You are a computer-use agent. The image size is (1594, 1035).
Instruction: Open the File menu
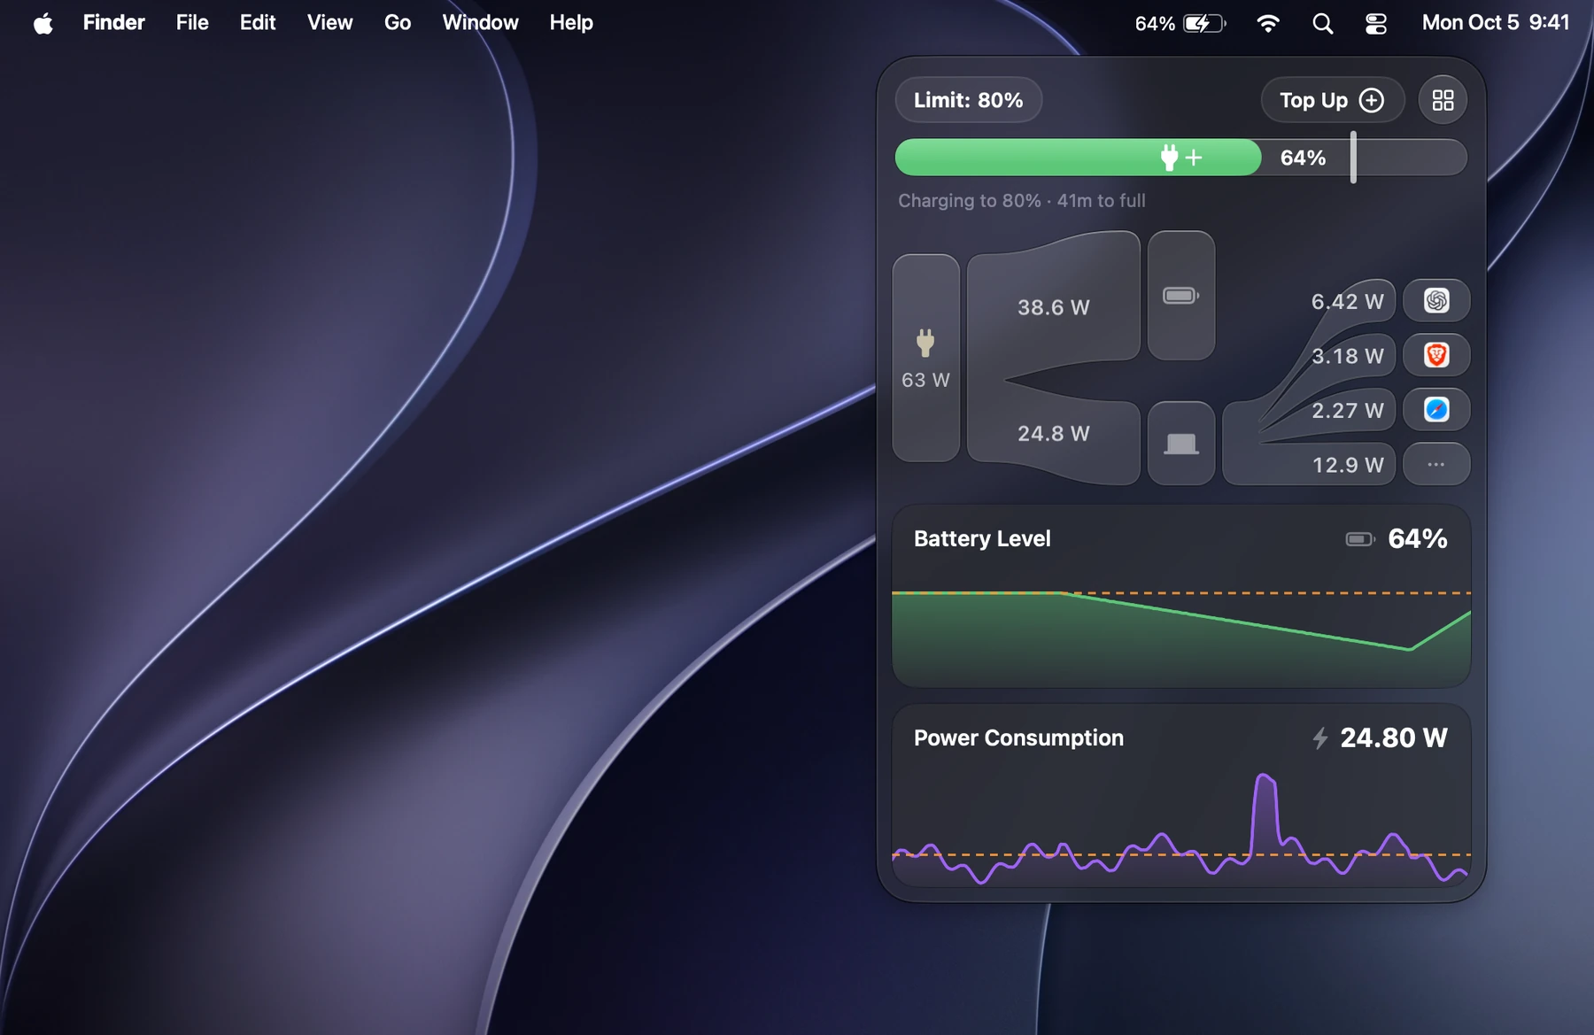point(192,23)
